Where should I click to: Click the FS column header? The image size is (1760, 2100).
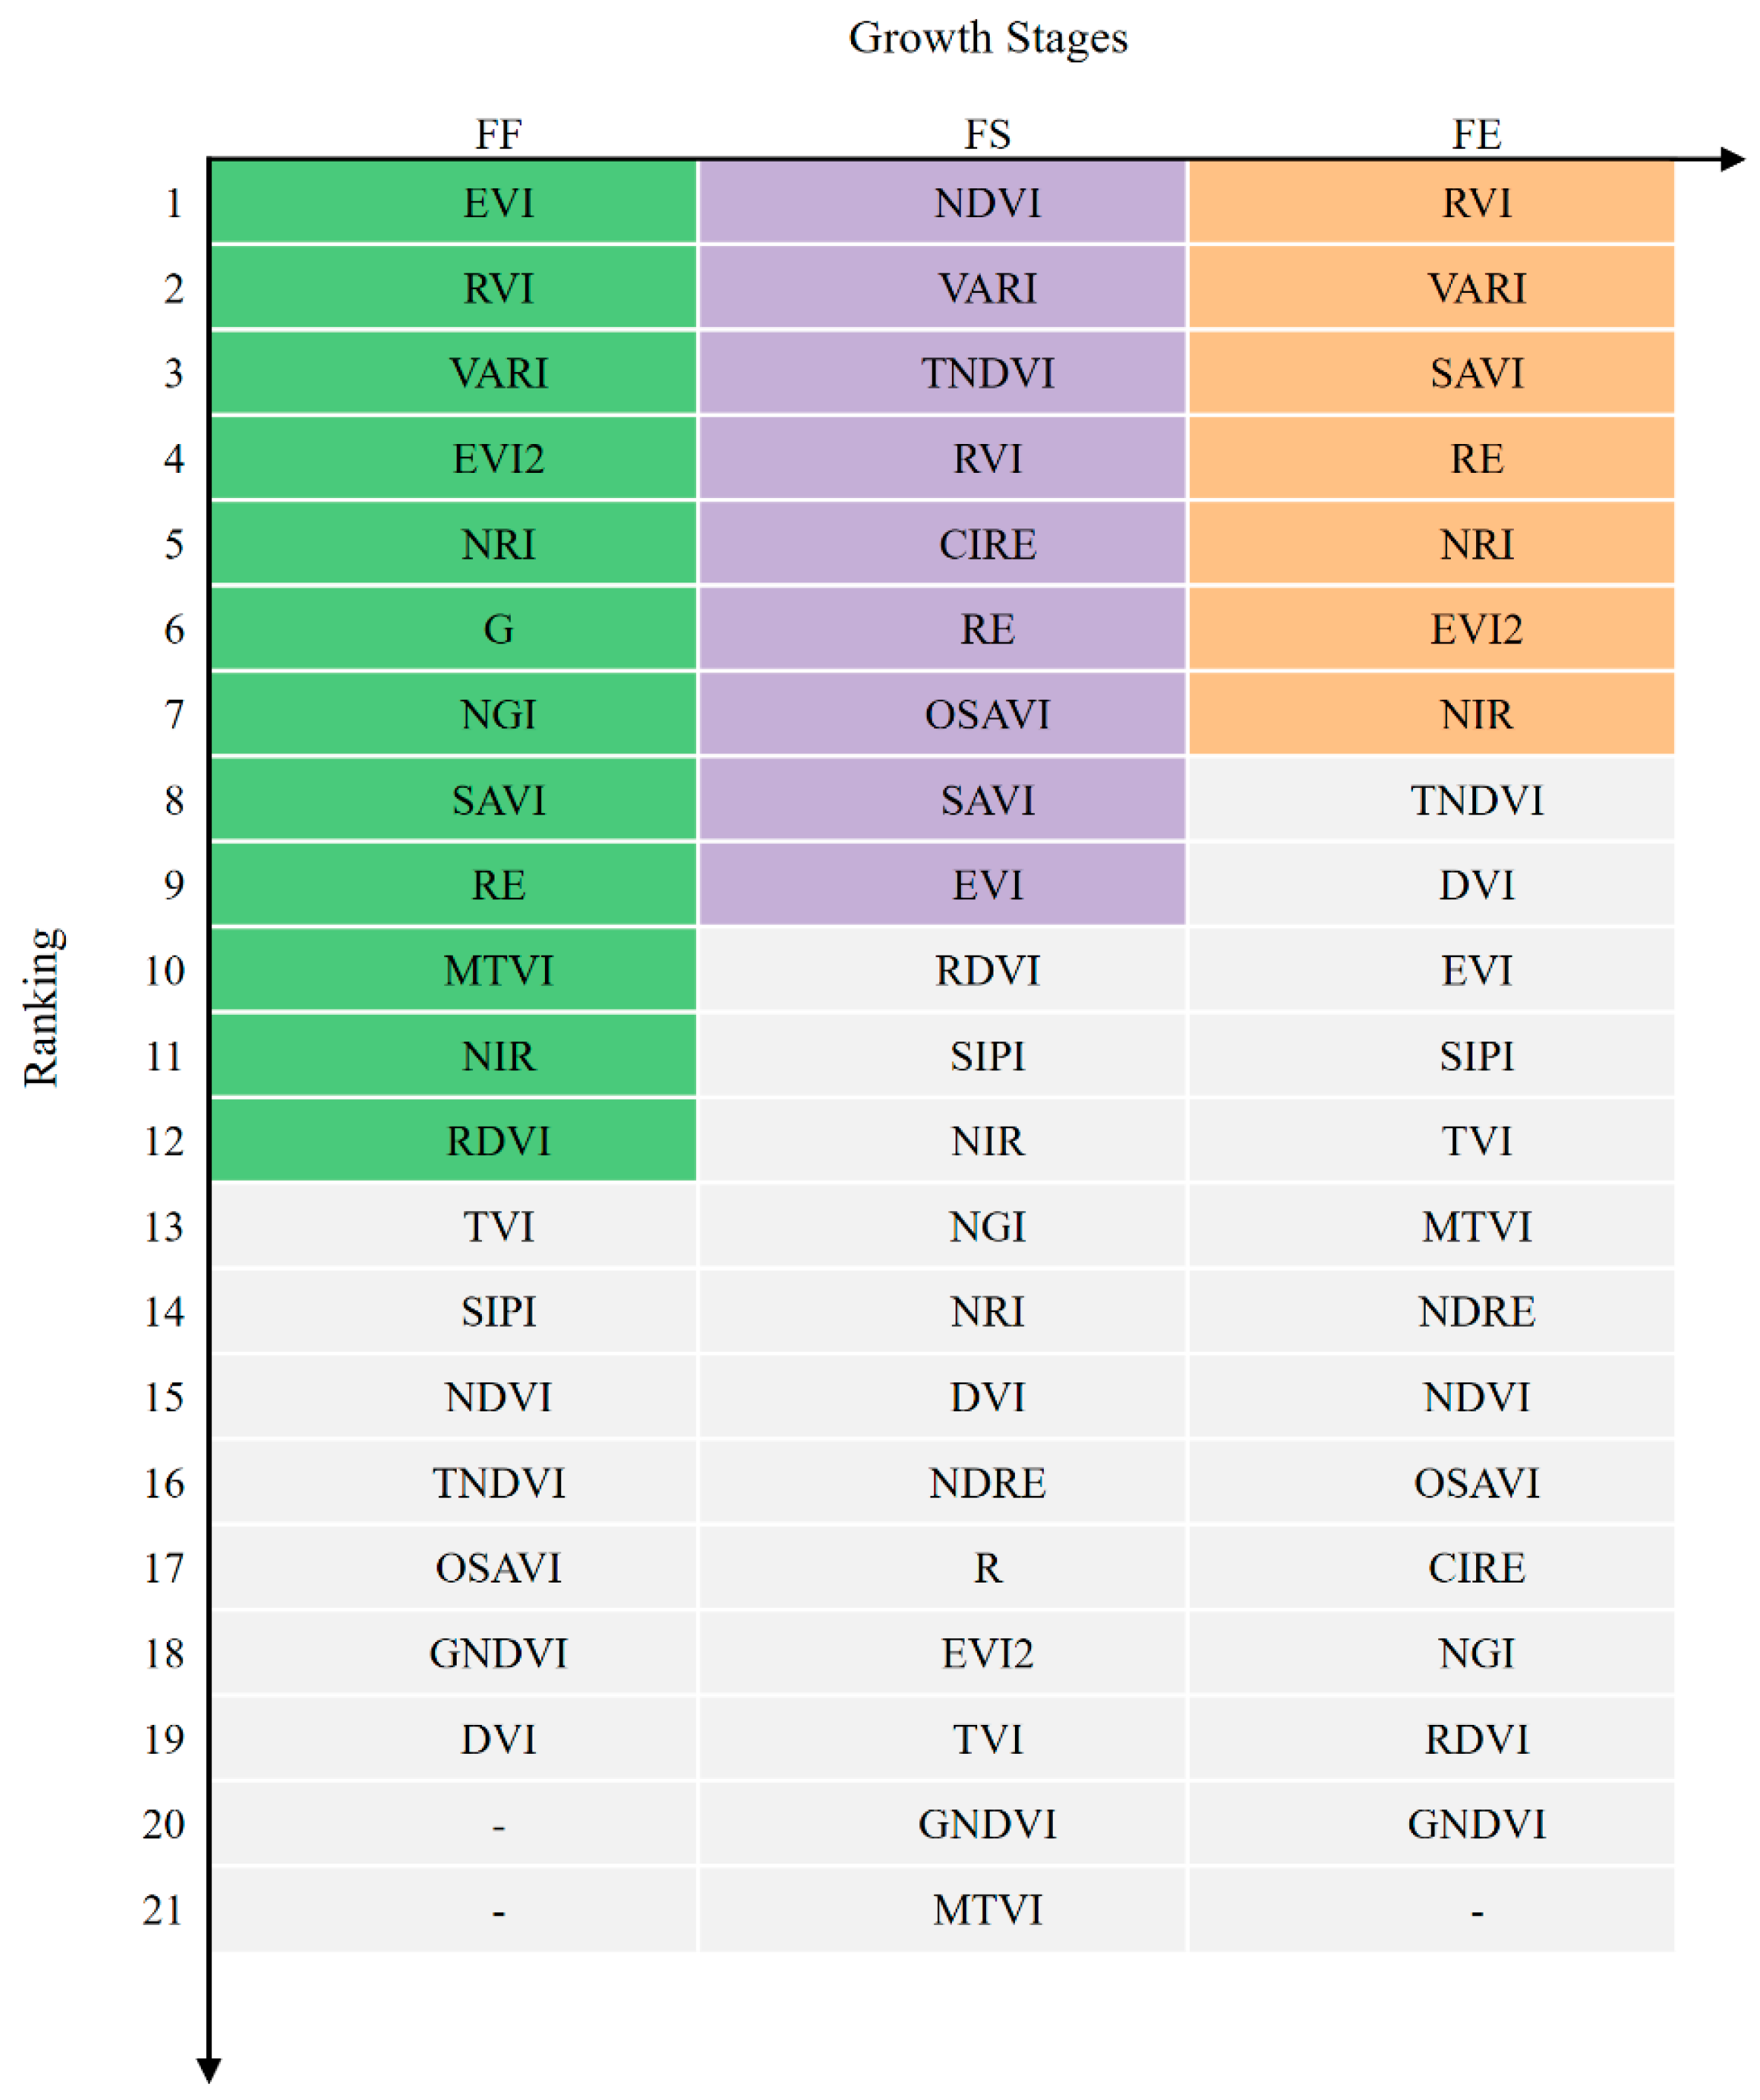point(987,134)
